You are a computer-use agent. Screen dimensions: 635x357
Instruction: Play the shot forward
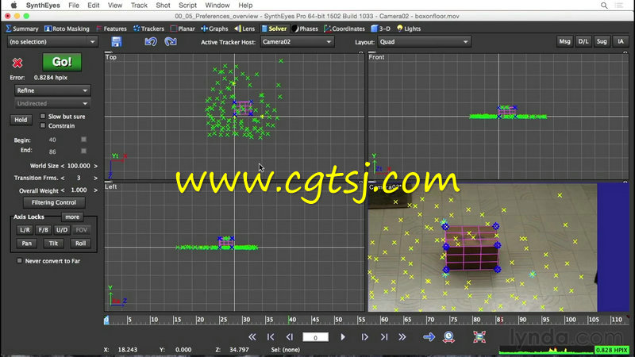coord(343,336)
